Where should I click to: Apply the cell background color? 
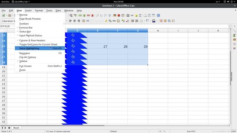pos(154,21)
